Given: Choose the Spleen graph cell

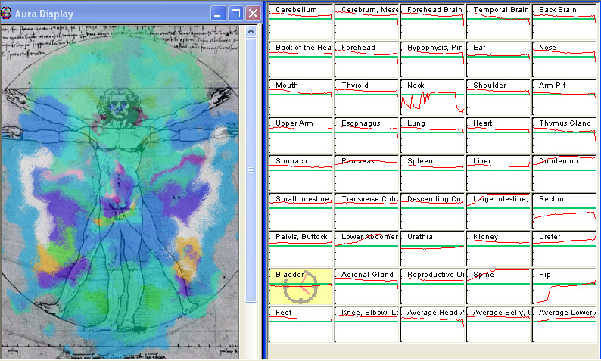Looking at the screenshot, I should tap(433, 173).
